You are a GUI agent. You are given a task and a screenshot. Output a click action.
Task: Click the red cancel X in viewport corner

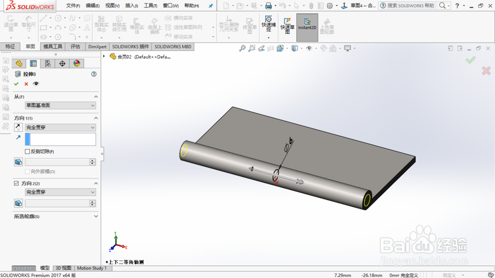[x=486, y=70]
